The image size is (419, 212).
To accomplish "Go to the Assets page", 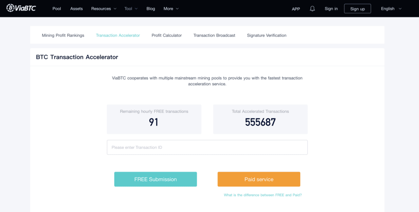I will click(76, 9).
